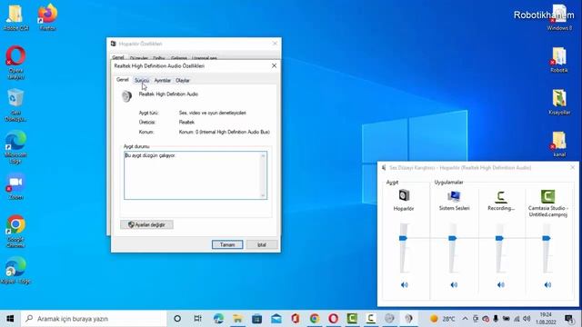Select the Microsoft Edge desktop icon
The image size is (582, 327).
point(15,147)
